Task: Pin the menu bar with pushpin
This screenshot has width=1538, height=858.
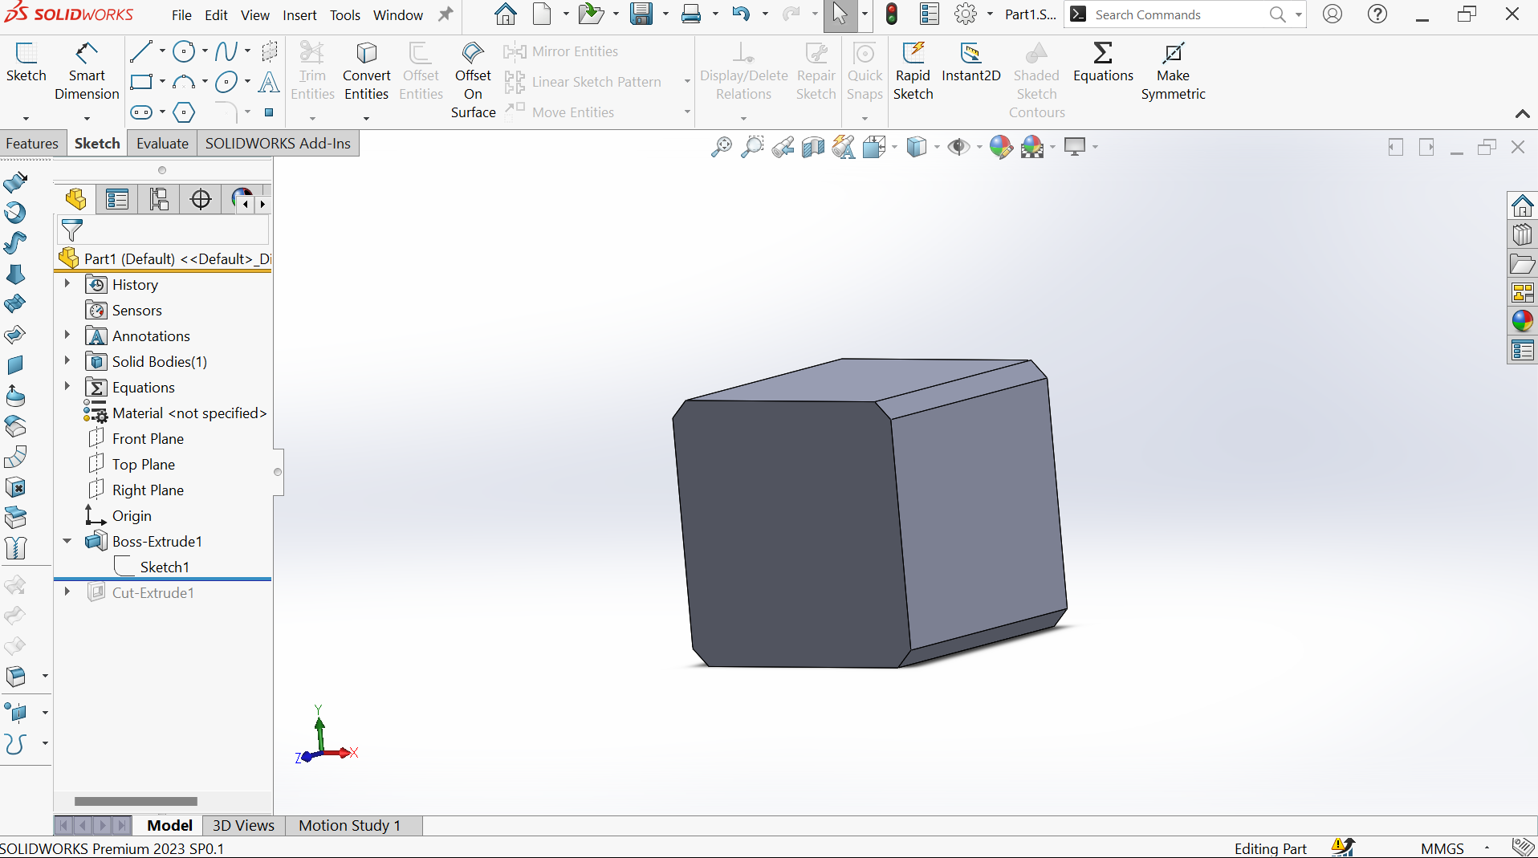Action: 446,14
